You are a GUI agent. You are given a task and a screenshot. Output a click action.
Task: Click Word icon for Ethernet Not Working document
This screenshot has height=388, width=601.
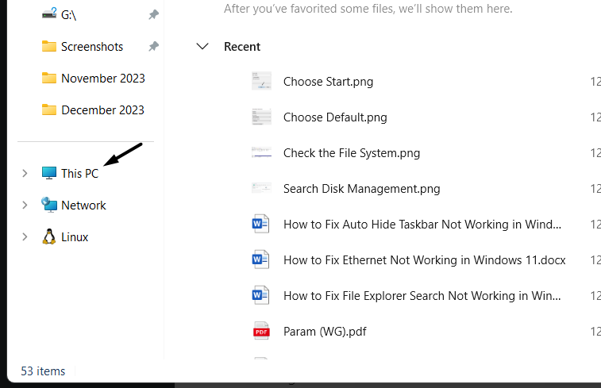click(261, 259)
